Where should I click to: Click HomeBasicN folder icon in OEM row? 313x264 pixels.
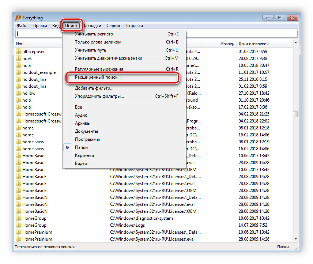point(18,211)
